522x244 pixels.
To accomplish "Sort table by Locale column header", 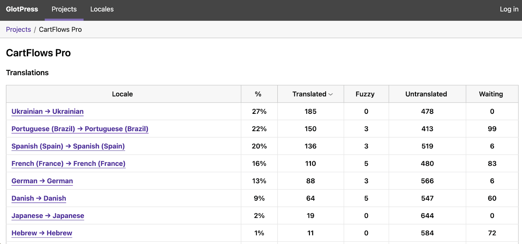I will coord(122,94).
